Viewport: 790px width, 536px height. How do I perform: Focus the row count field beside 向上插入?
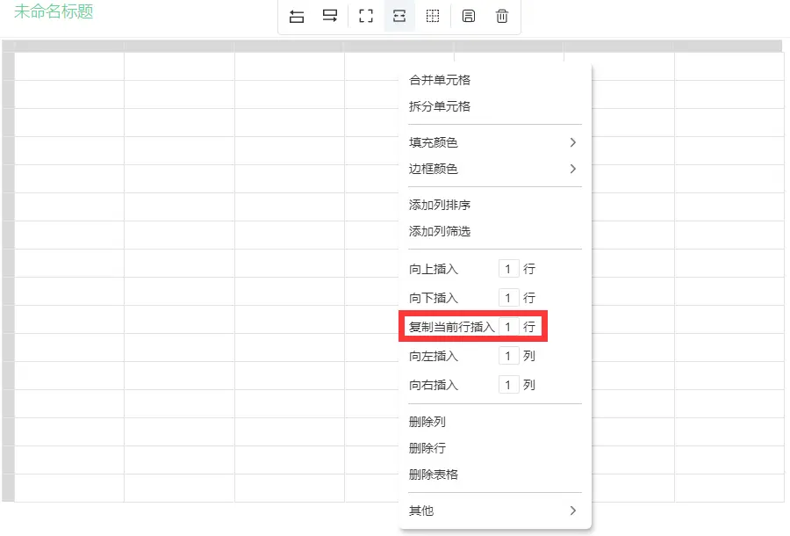(507, 269)
